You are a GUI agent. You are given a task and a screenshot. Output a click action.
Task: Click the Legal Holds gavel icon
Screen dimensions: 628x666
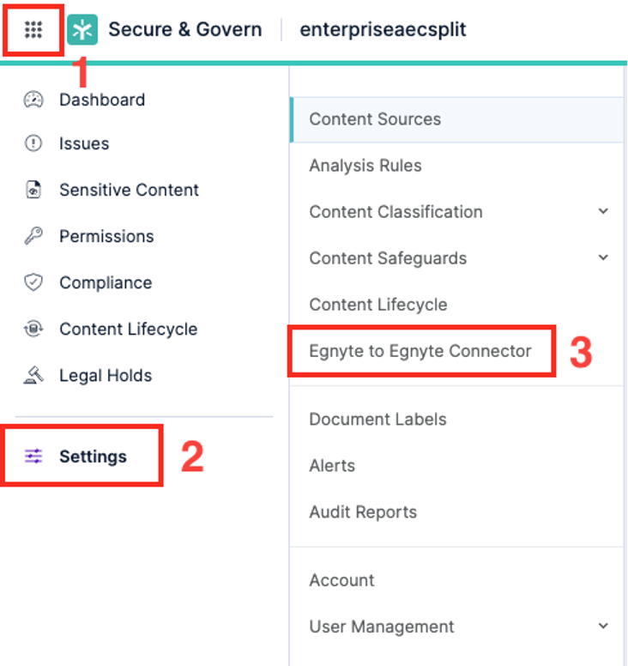coord(33,376)
